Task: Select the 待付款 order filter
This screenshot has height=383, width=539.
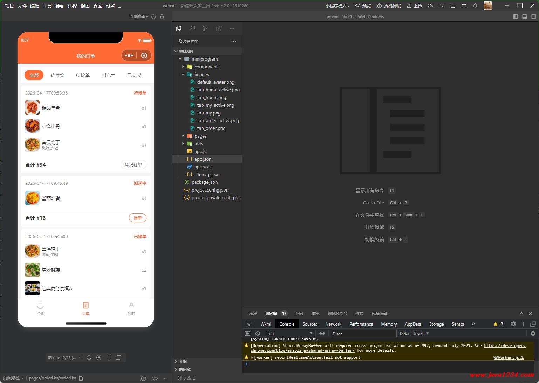Action: pos(57,75)
